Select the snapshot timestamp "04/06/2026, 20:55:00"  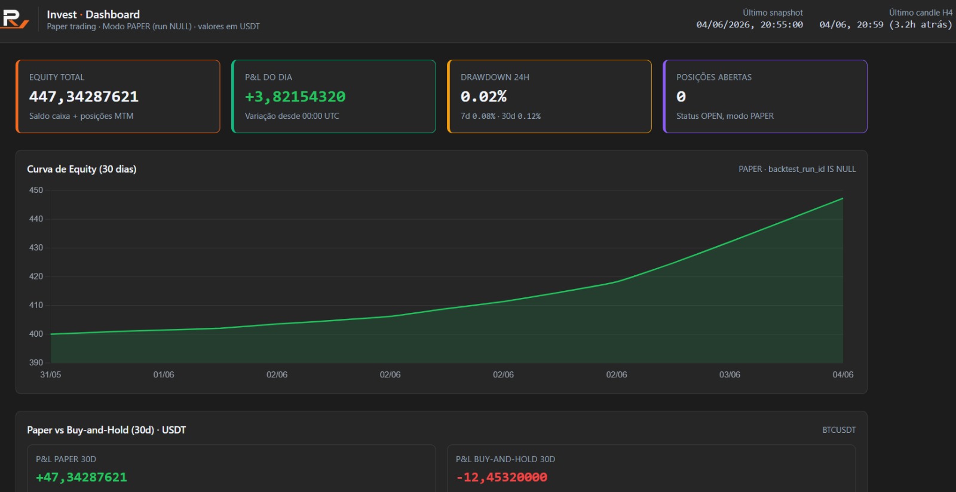click(750, 24)
